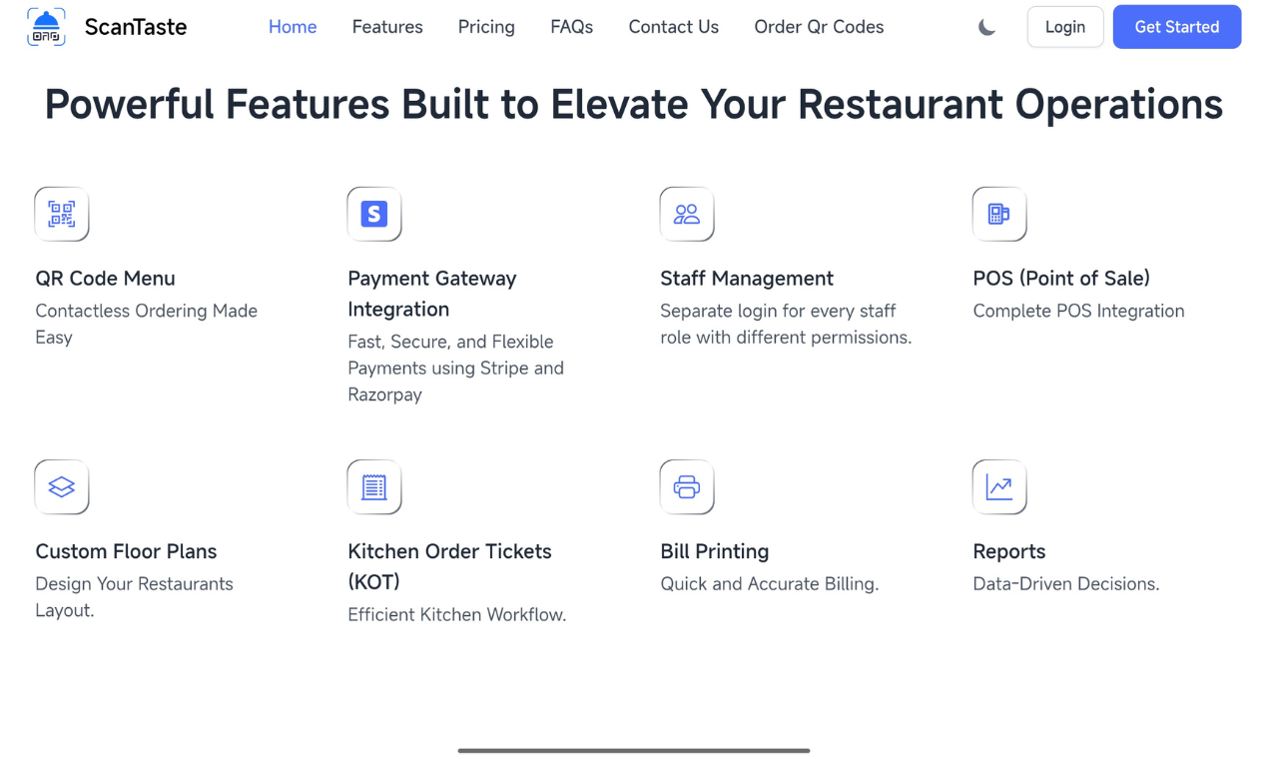Open the Contact Us page
The height and width of the screenshot is (759, 1268).
pyautogui.click(x=673, y=27)
